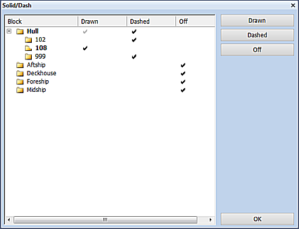The width and height of the screenshot is (299, 229).
Task: Toggle the Off checkmark for Midship
Action: [183, 90]
